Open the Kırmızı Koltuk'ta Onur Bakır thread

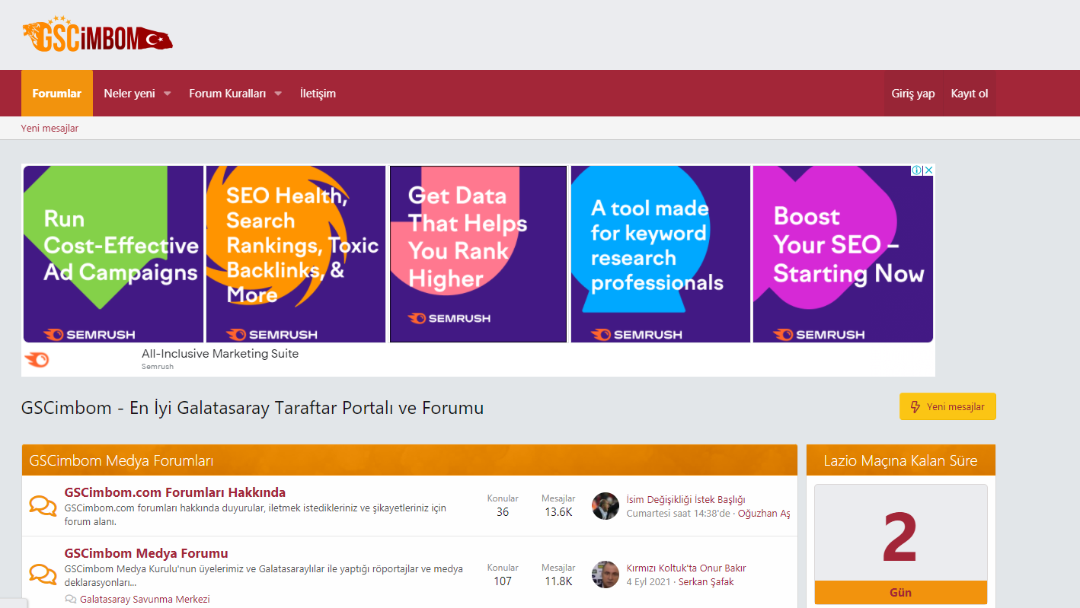(x=686, y=568)
